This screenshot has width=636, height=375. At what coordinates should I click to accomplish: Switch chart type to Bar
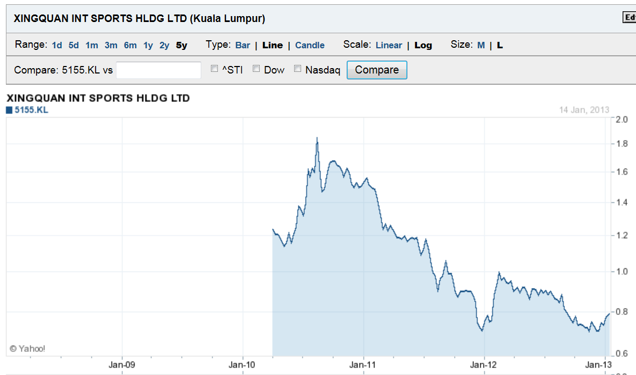243,45
